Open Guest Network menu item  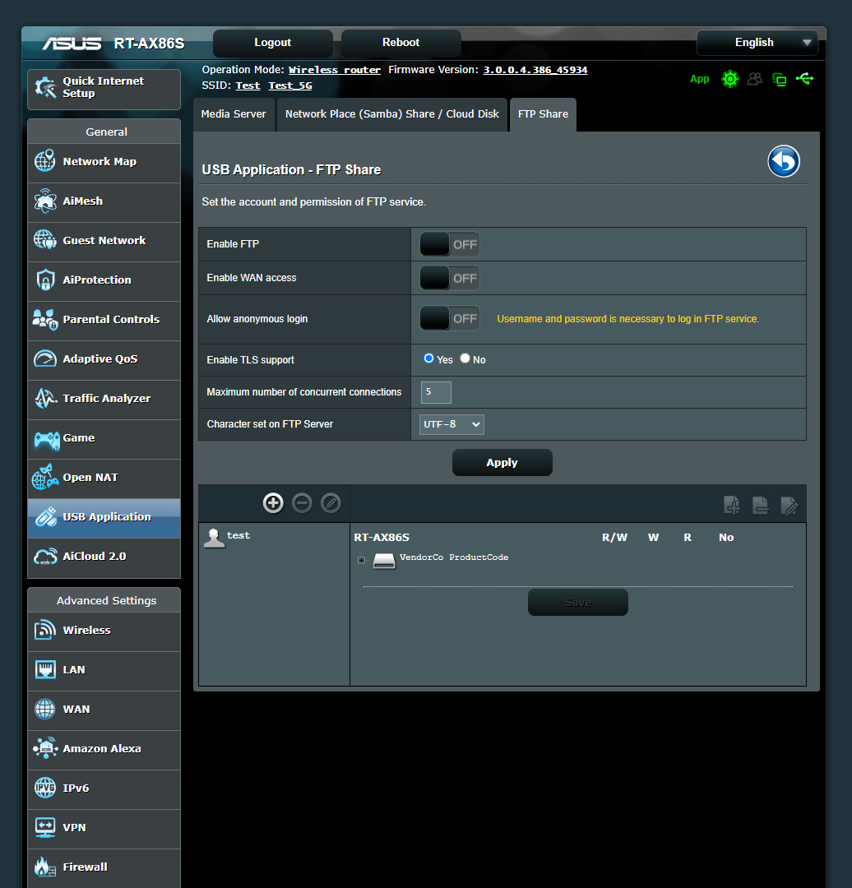point(104,242)
